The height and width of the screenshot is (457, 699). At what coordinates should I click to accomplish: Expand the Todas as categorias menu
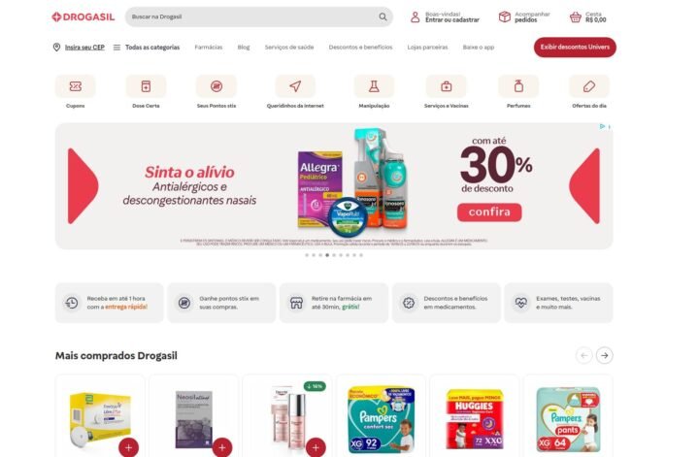147,48
